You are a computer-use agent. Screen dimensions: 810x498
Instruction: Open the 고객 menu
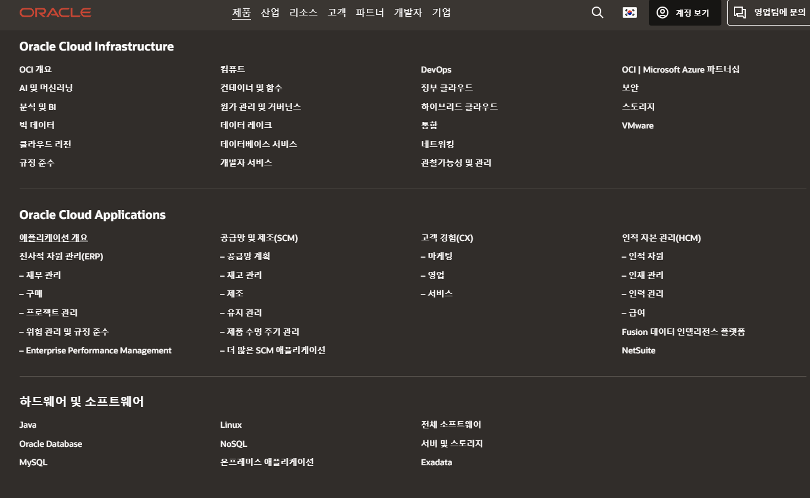(337, 12)
